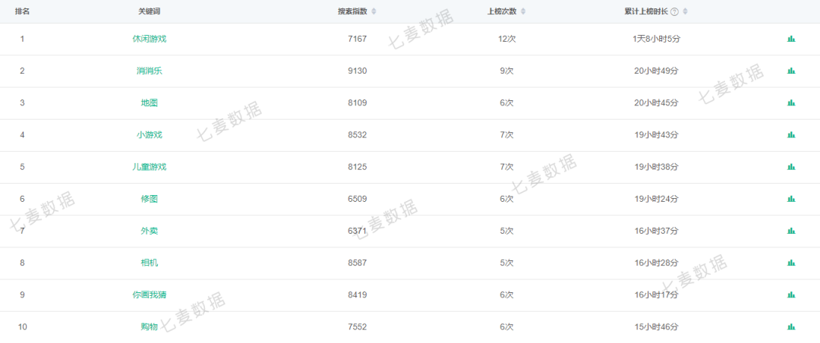Open trend chart icon for 儿童游戏 row
The height and width of the screenshot is (343, 820).
(x=791, y=167)
